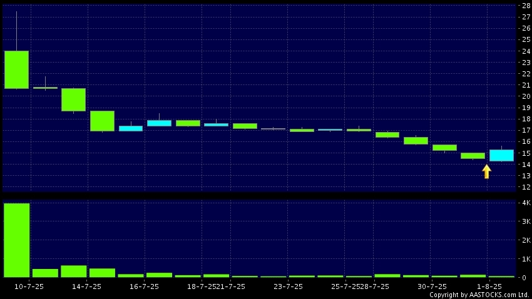Click the second-tallest volume bar, third from the left
Viewport: 532px width, 299px height.
point(74,271)
